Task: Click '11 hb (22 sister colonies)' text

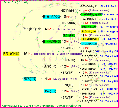Action: pos(96,35)
